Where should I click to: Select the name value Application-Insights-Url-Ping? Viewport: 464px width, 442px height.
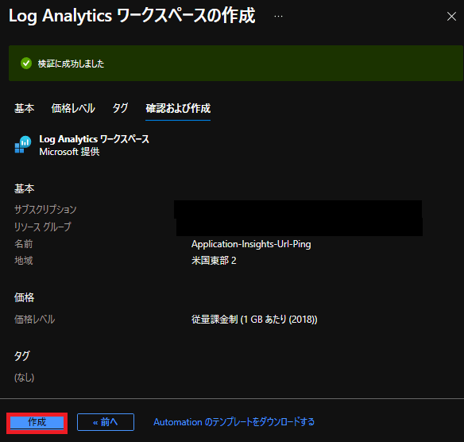coord(251,244)
